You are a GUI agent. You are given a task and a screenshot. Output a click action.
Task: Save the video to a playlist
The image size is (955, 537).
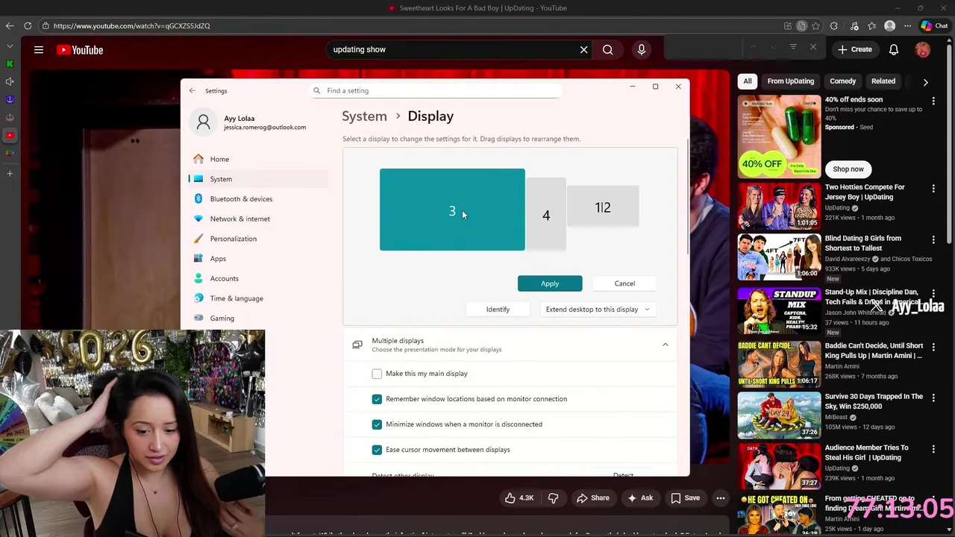coord(685,497)
